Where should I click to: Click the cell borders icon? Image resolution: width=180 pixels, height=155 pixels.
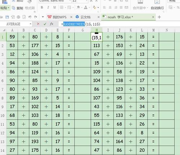(62, 8)
